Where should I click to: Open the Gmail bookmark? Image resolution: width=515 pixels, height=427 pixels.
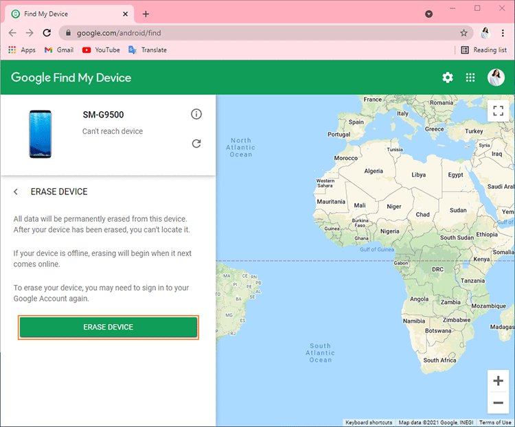pyautogui.click(x=59, y=50)
